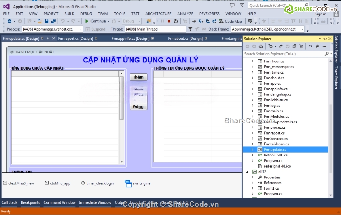Click the Search Solution Explorer field
The width and height of the screenshot is (341, 215).
pyautogui.click(x=284, y=54)
